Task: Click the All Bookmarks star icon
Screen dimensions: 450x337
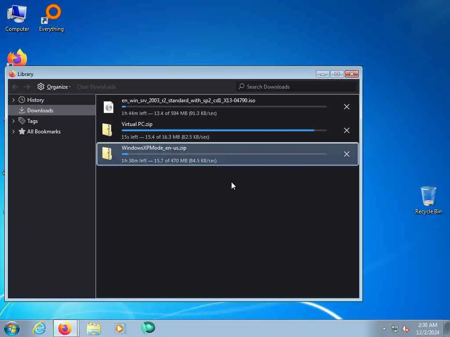Action: (x=22, y=131)
